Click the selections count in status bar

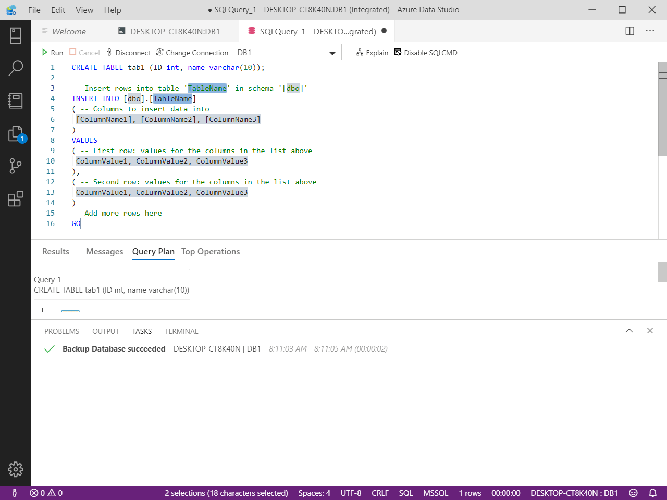(226, 493)
